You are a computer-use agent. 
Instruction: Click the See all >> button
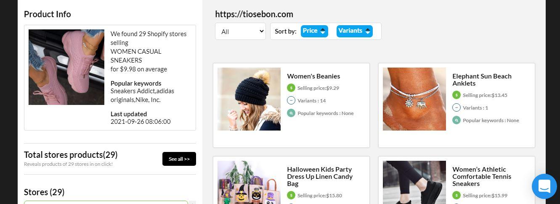tap(179, 159)
